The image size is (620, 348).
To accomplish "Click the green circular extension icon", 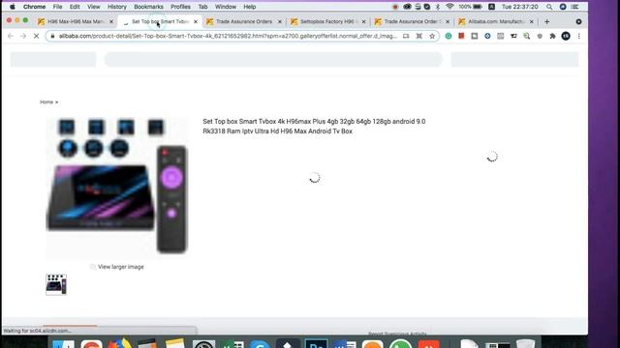I will tap(449, 36).
